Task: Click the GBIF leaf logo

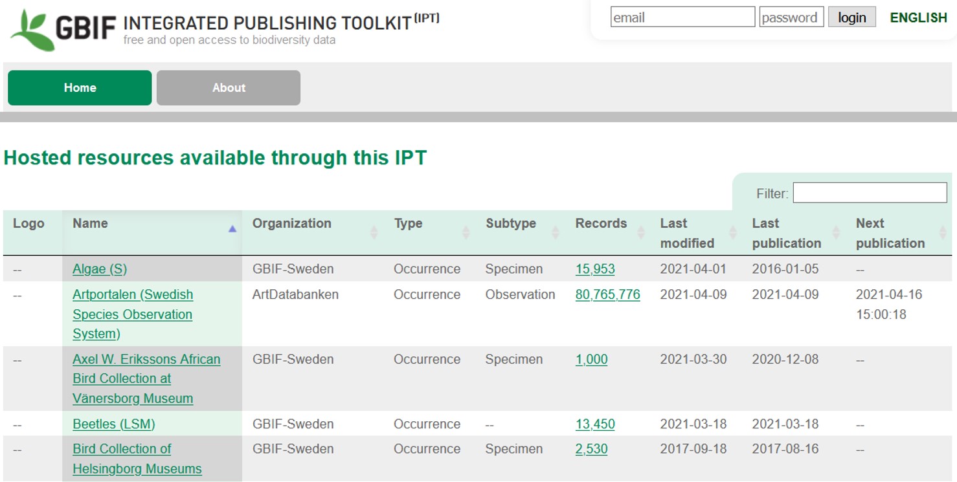Action: [x=32, y=30]
